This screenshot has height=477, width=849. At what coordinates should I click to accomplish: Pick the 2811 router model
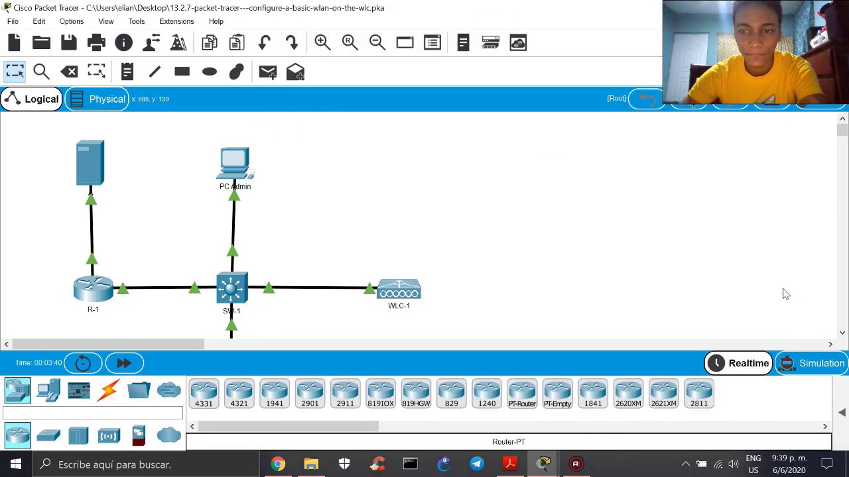coord(699,394)
